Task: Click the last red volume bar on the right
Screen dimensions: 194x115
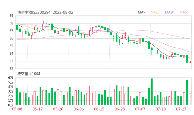Action: pyautogui.click(x=190, y=100)
